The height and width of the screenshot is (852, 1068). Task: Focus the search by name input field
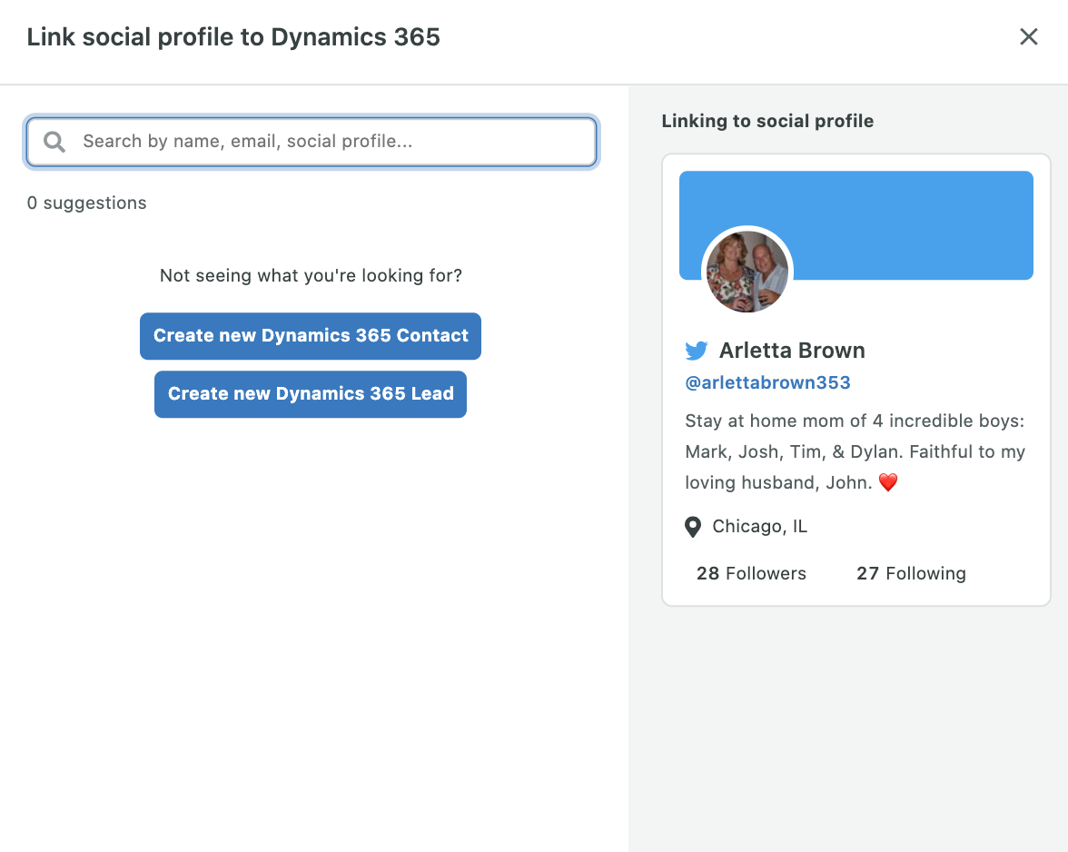pos(311,142)
